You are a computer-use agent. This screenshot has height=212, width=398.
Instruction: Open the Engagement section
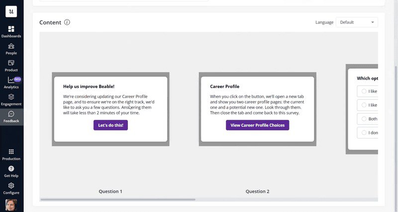coord(11,100)
